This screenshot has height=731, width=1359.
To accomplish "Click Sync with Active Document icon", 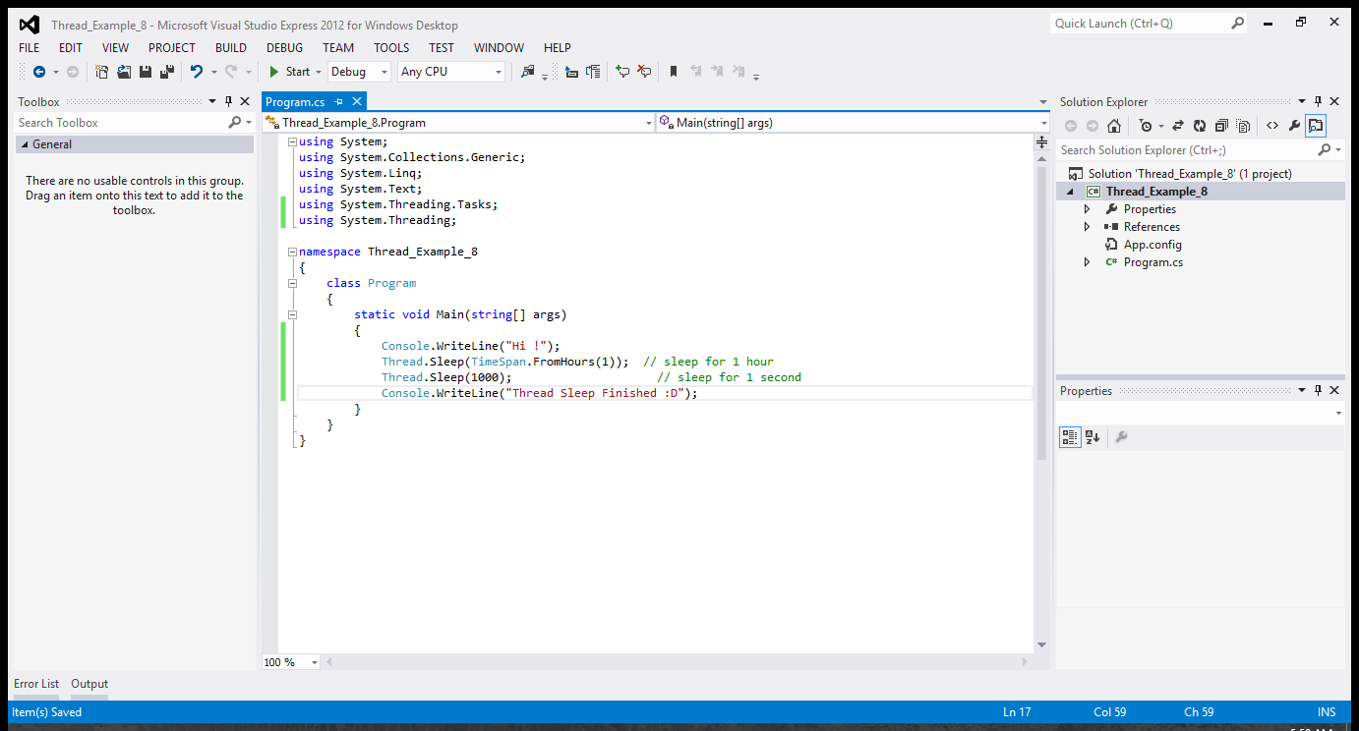I will click(x=1177, y=126).
